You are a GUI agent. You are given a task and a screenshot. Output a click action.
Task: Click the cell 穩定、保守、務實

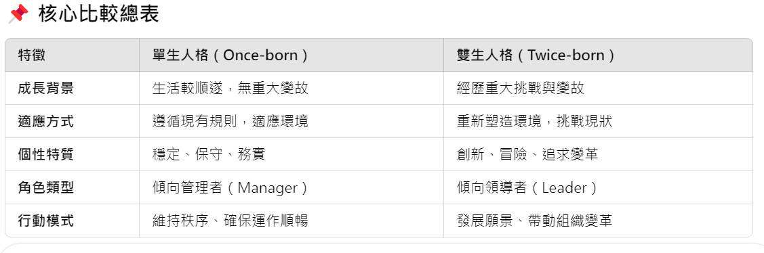[209, 154]
